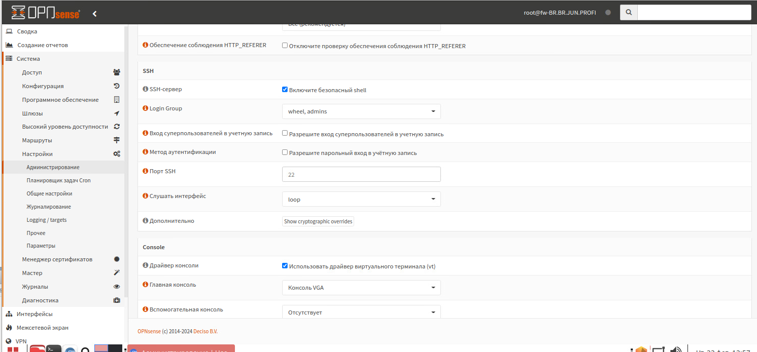
Task: Click the users icon beside Доступ
Action: pos(117,72)
